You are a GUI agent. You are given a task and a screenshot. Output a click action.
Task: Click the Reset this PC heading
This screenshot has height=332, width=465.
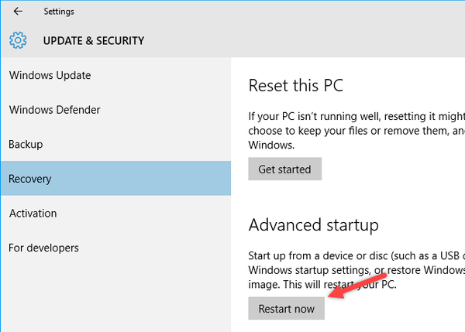point(295,85)
